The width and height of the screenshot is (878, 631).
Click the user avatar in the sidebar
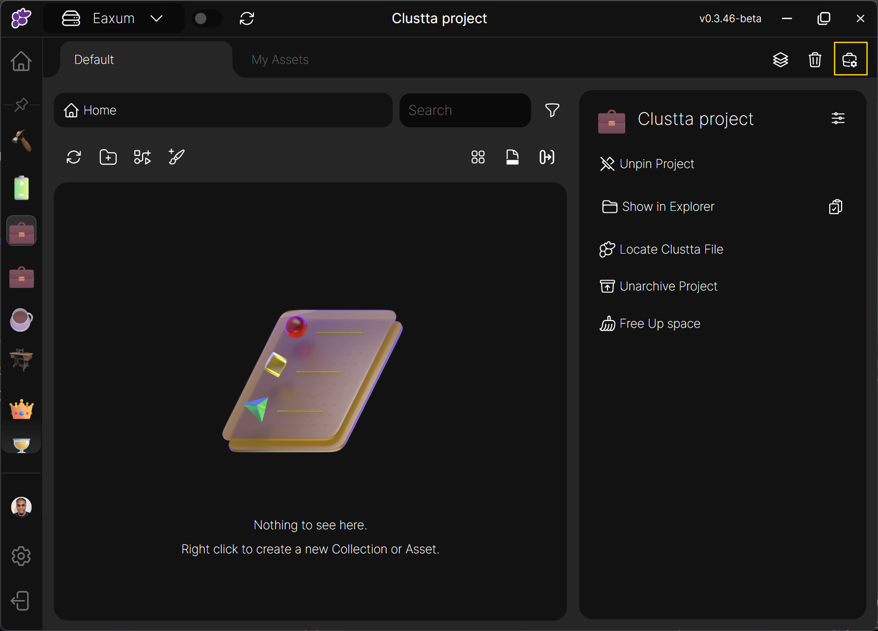point(21,507)
